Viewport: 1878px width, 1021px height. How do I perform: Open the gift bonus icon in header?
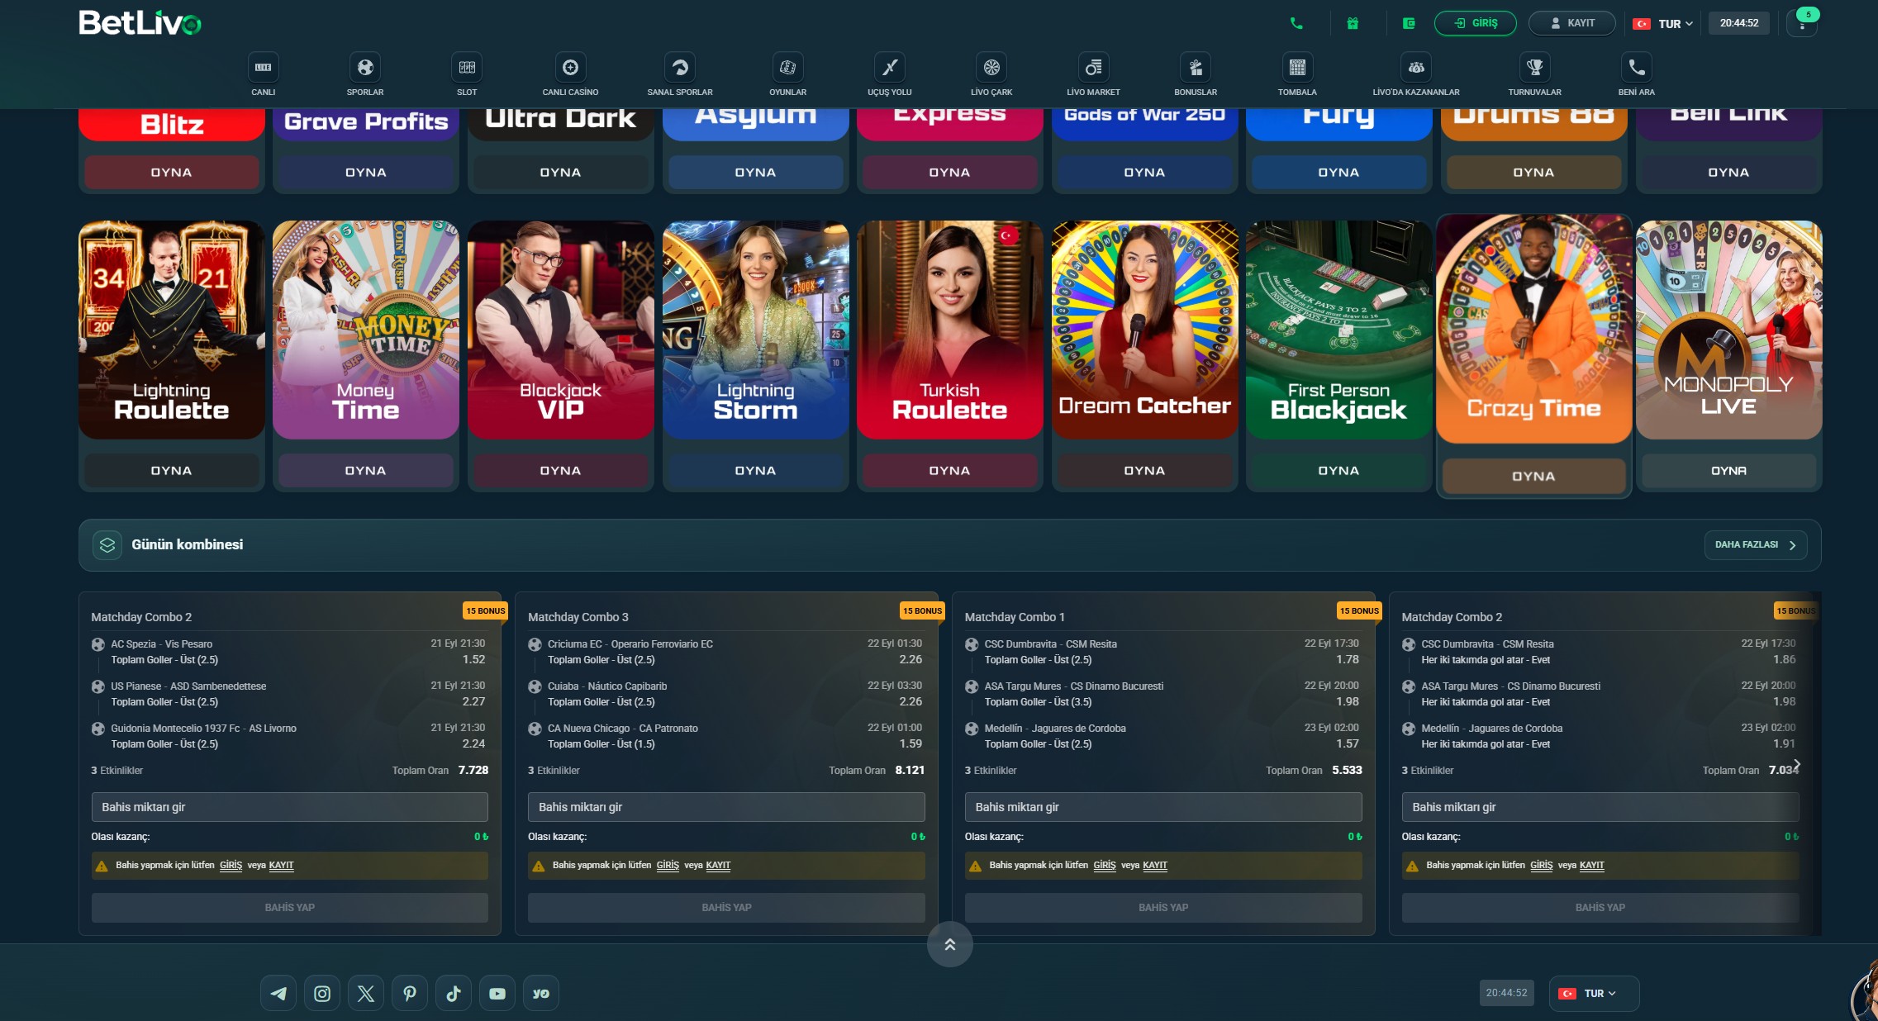(1353, 23)
